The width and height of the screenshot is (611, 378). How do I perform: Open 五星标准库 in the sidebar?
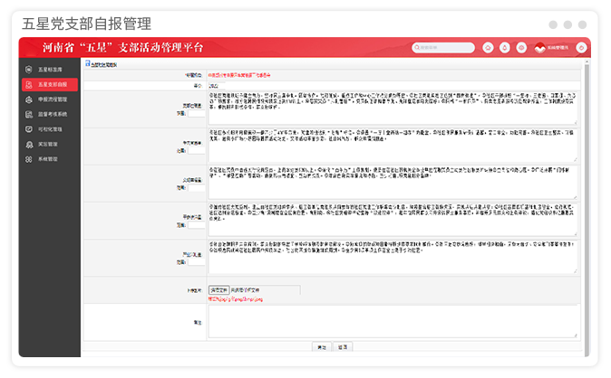point(51,69)
